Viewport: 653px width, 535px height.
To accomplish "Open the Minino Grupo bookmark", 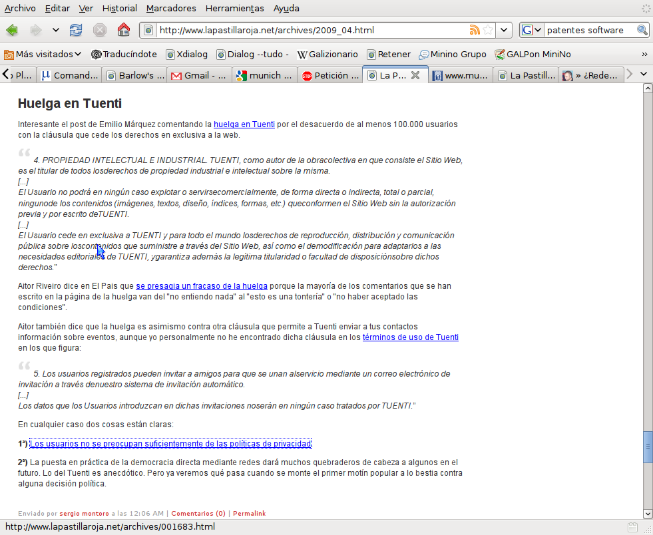I will [x=453, y=54].
